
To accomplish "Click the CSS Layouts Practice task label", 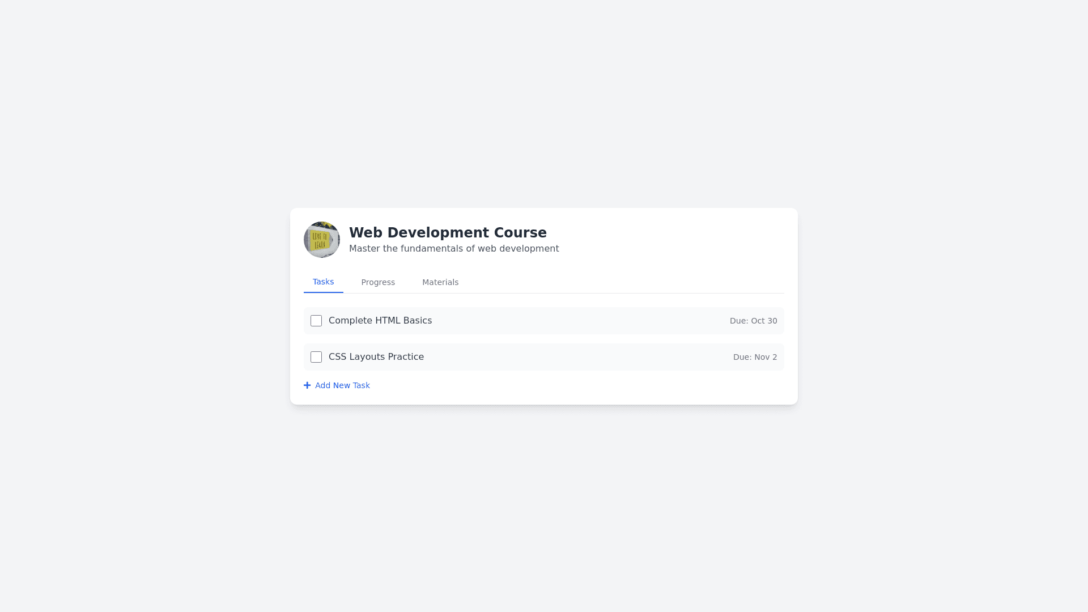I will click(376, 357).
